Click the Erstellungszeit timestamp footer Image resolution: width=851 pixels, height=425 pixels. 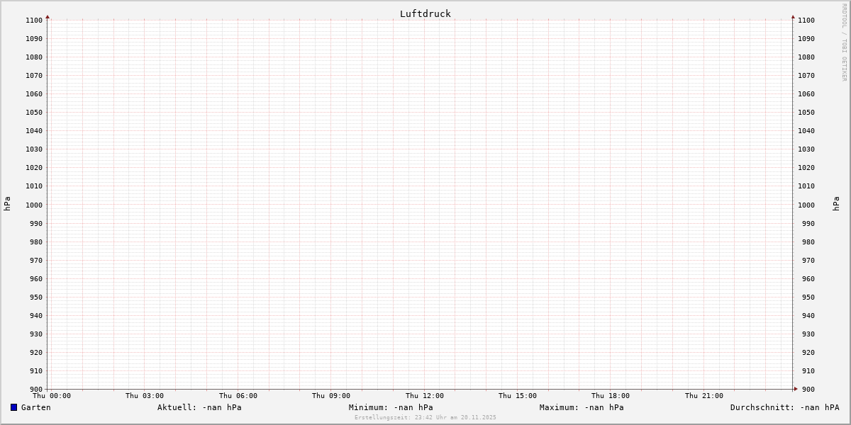click(425, 417)
